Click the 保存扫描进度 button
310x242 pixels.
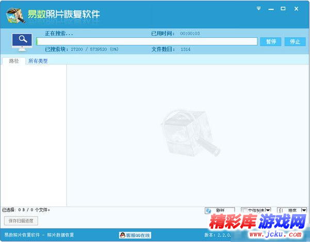coord(21,221)
